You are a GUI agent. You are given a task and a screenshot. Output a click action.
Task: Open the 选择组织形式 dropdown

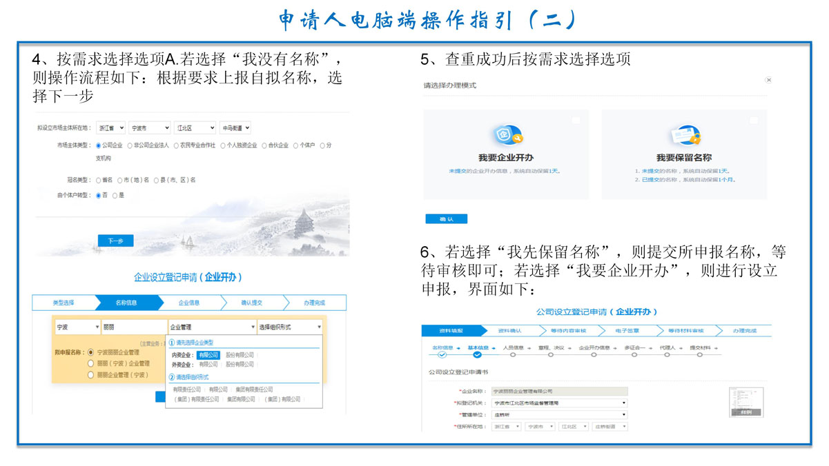[x=289, y=327]
